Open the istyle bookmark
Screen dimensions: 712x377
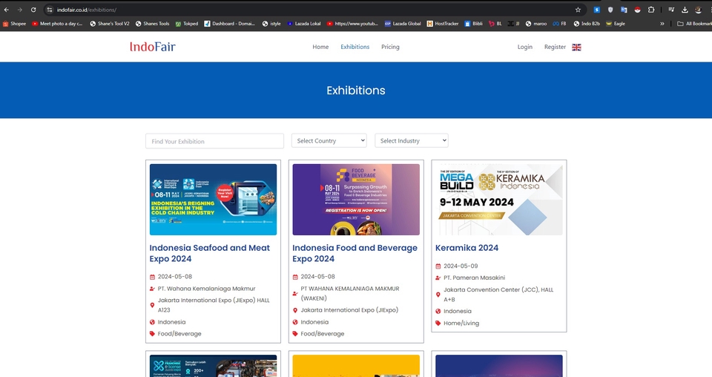(271, 24)
